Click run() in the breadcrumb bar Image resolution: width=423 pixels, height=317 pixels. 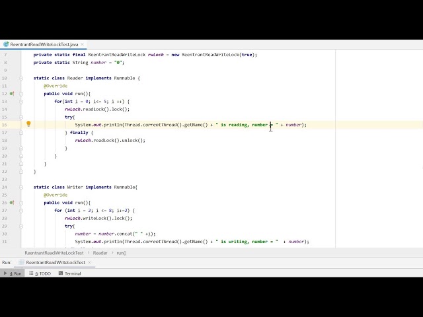(x=122, y=253)
